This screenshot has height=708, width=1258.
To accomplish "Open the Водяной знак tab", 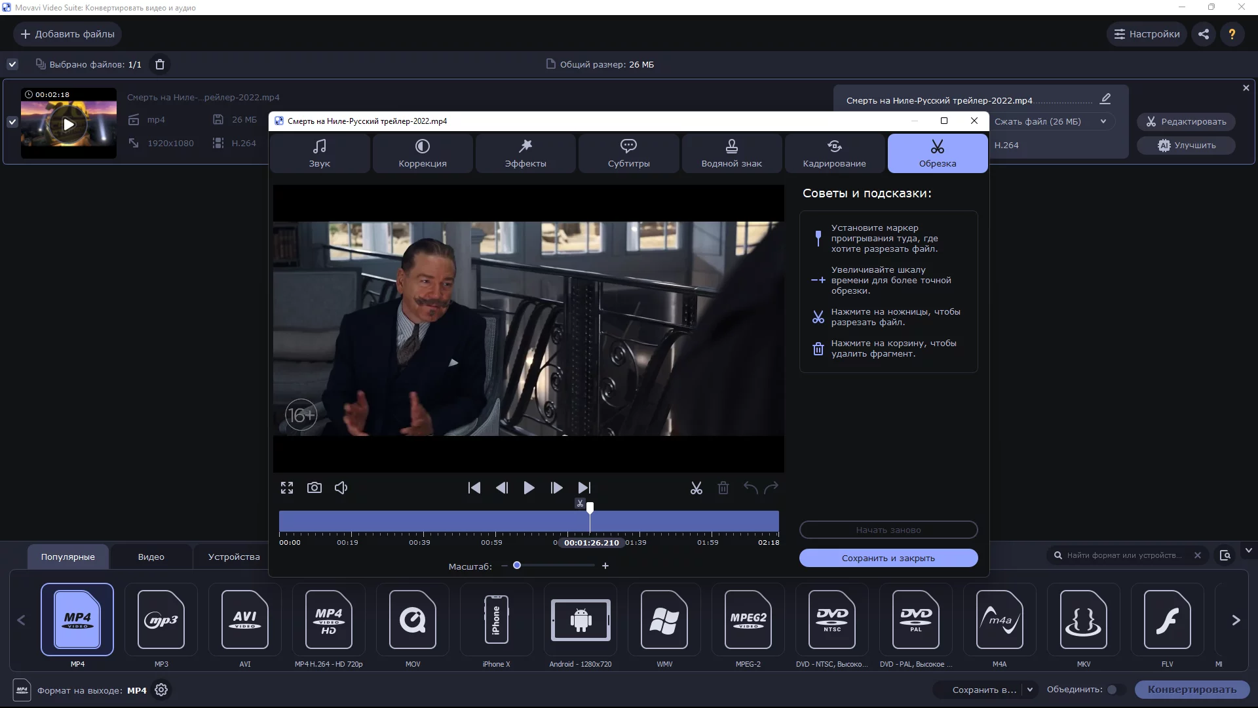I will pos(731,153).
